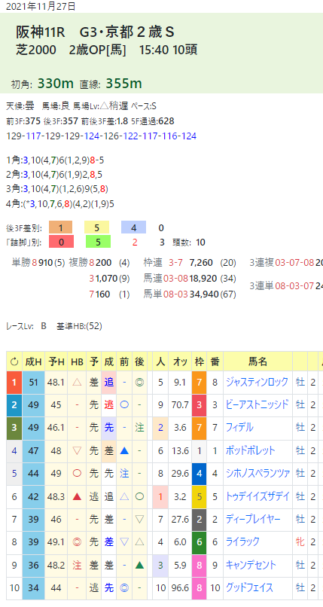Click the blue 後3F差別 swatch showing 4
Image resolution: width=323 pixels, height=607 pixels.
pyautogui.click(x=133, y=227)
